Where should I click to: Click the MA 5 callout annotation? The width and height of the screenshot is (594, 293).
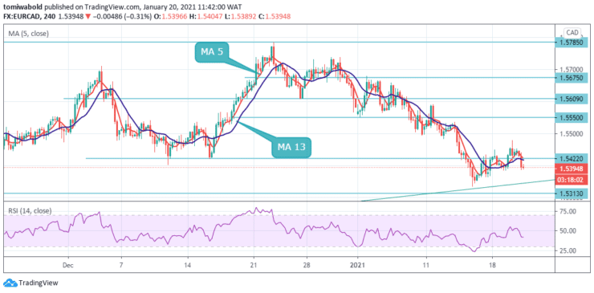click(212, 53)
